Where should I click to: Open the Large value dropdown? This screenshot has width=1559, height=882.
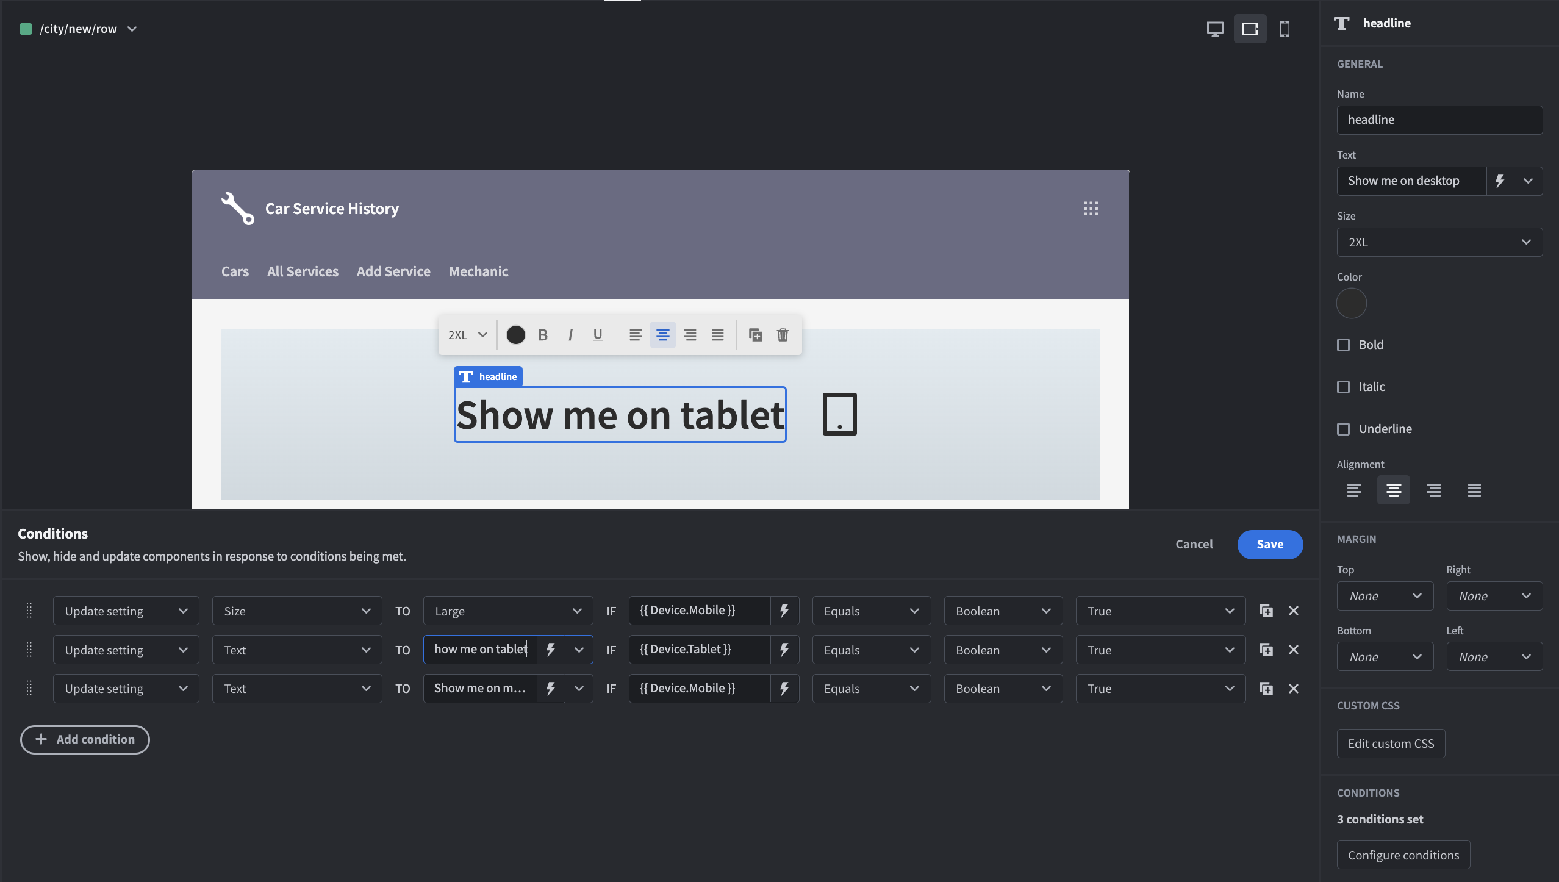point(508,611)
